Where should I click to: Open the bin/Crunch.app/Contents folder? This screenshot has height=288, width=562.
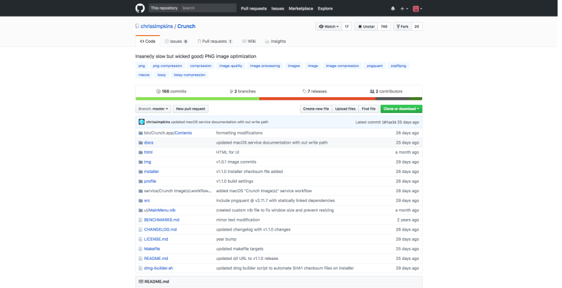(168, 133)
